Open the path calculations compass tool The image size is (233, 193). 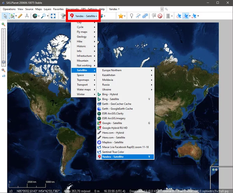click(x=27, y=16)
